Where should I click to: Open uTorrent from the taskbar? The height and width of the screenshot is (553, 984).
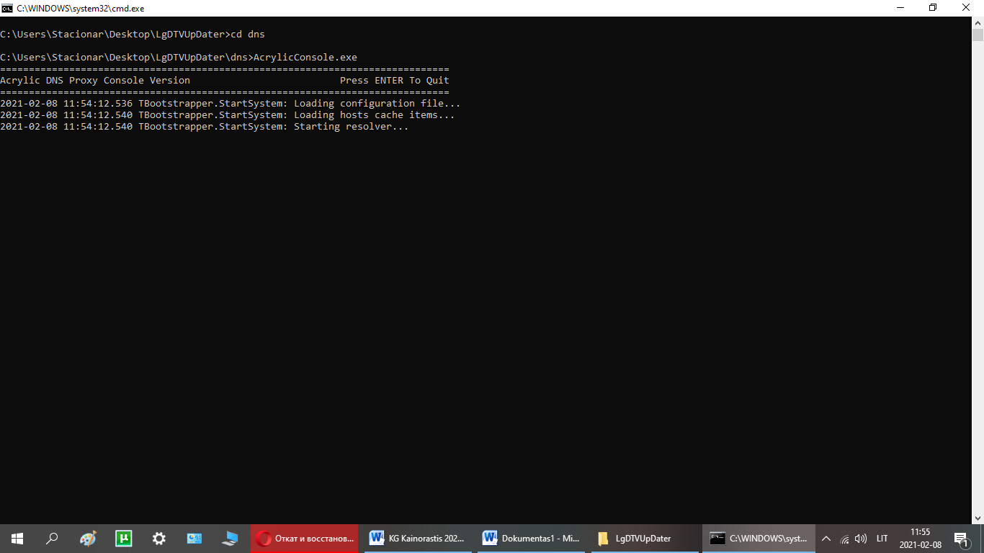click(124, 538)
